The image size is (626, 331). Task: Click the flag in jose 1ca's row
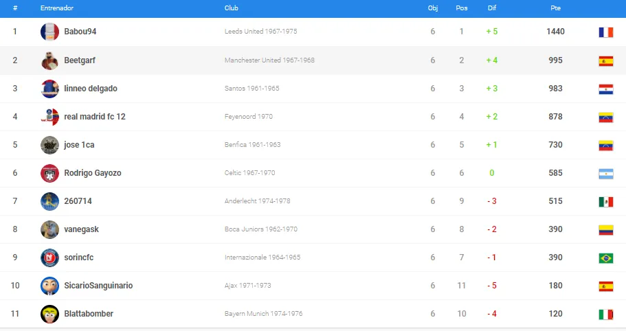605,146
